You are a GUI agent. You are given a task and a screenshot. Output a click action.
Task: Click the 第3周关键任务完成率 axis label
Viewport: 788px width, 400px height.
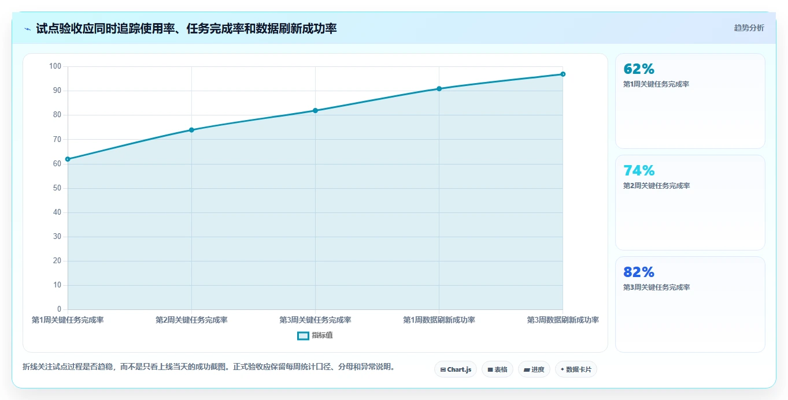pos(315,320)
